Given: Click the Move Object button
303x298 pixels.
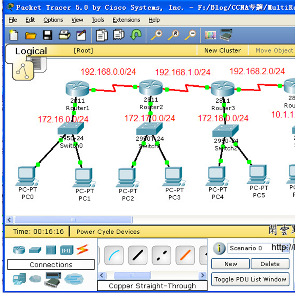Looking at the screenshot, I should tap(274, 50).
